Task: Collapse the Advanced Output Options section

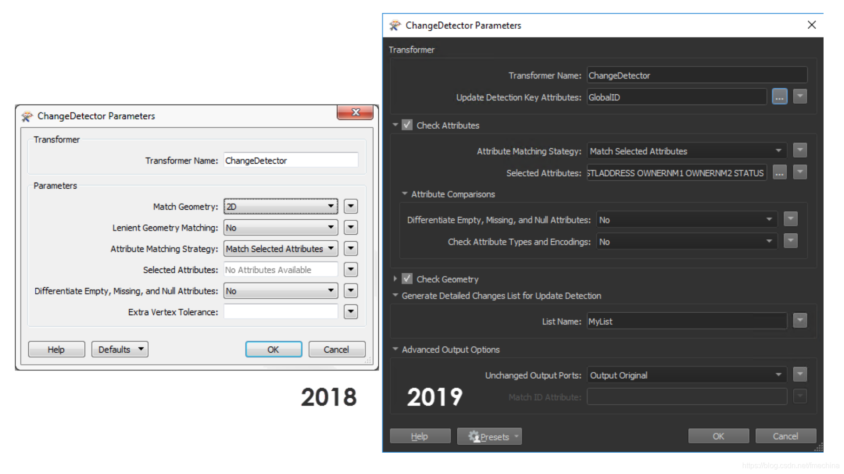Action: [395, 349]
